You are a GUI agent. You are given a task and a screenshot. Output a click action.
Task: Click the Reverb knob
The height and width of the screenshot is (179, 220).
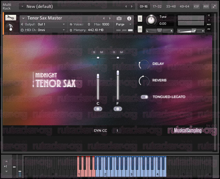144,80
